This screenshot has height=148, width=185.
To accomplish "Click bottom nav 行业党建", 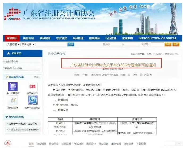I will (x=103, y=144).
